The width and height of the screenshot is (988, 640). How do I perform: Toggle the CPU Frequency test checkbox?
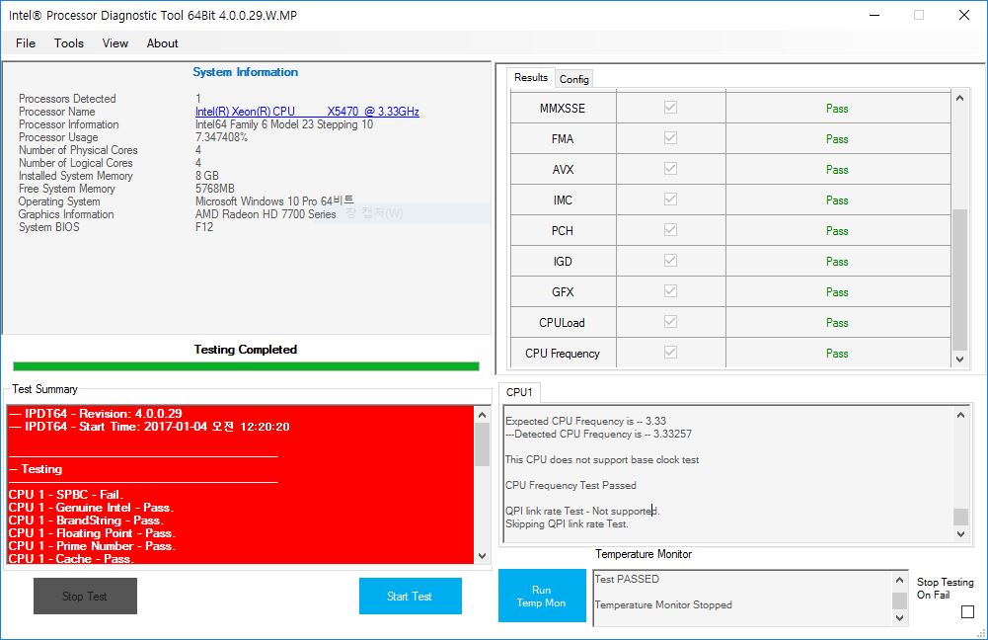click(670, 352)
